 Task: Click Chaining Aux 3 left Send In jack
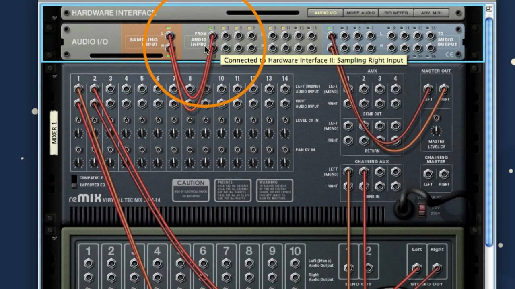tap(380, 172)
